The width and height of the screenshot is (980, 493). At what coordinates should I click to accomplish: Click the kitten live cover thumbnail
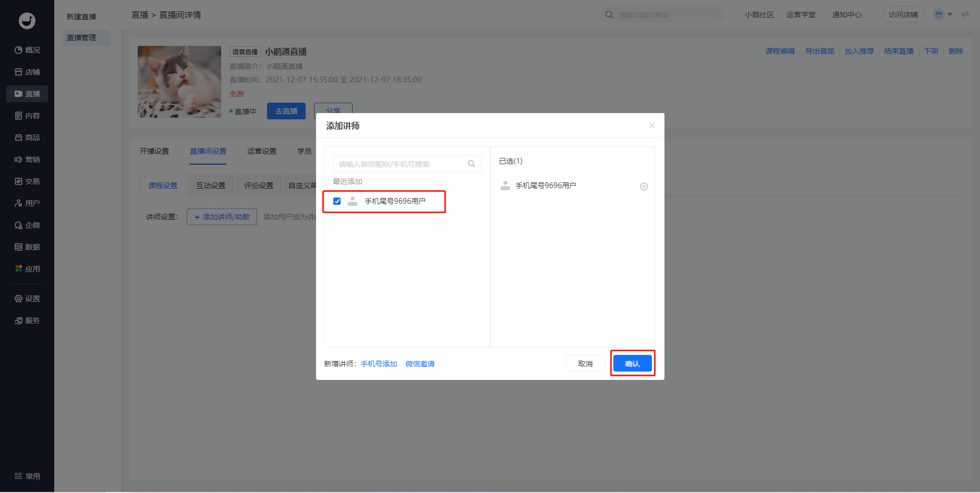point(179,82)
